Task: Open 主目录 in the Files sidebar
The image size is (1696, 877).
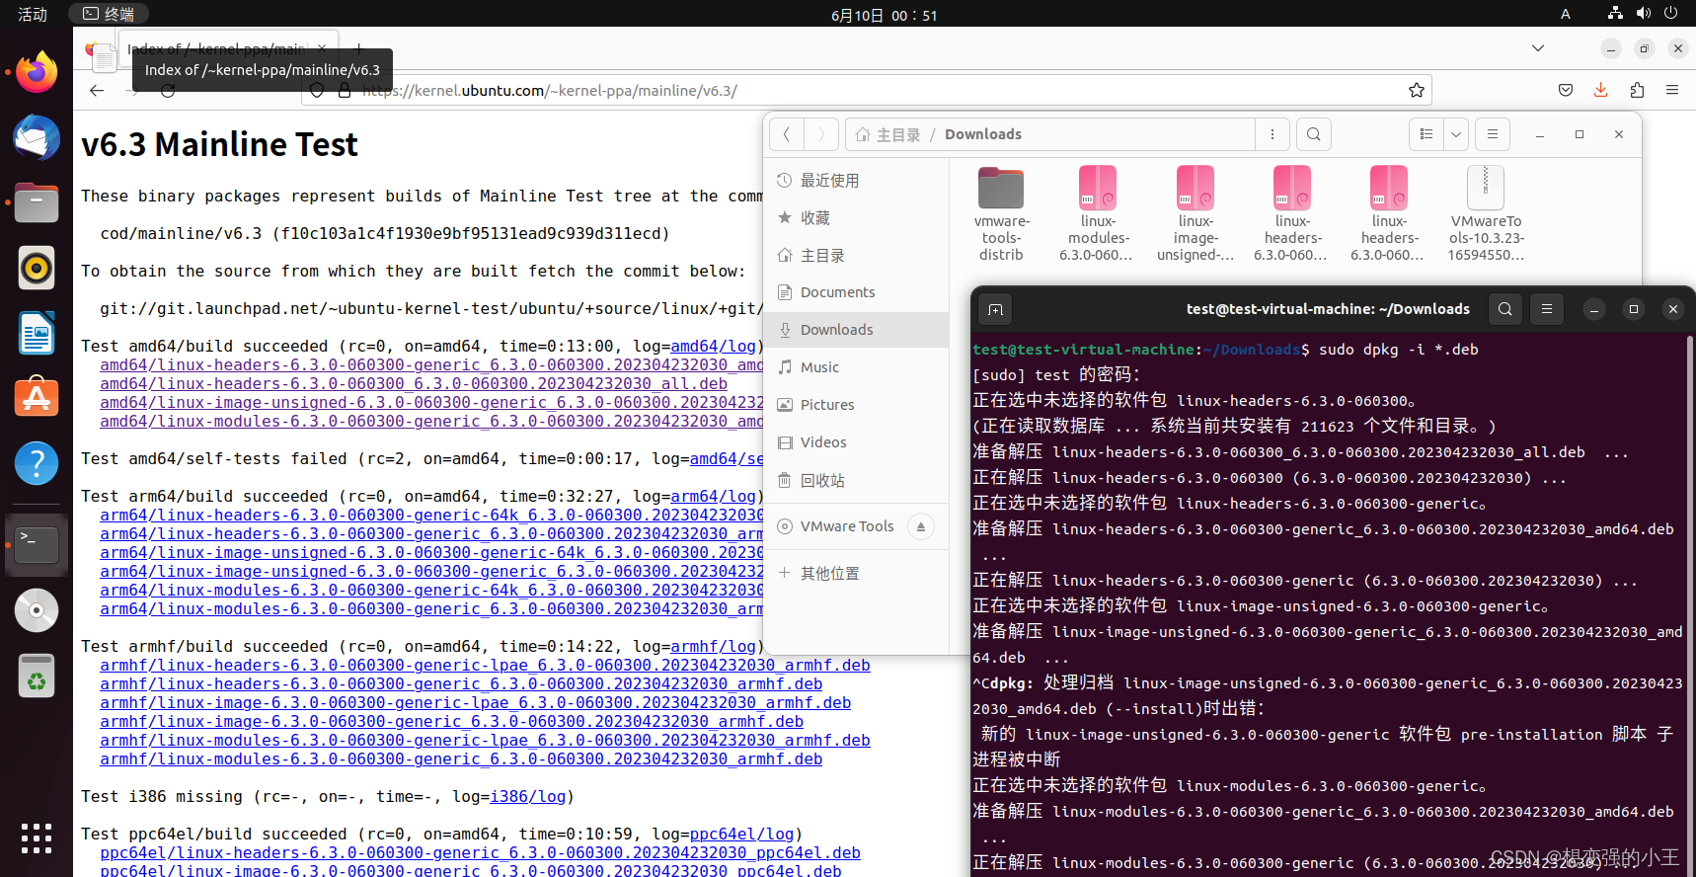Action: [856, 255]
